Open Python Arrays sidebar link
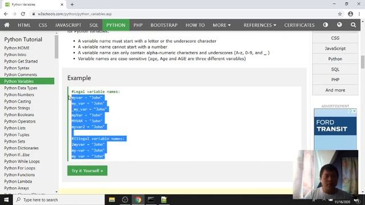This screenshot has width=365, height=205. (17, 188)
